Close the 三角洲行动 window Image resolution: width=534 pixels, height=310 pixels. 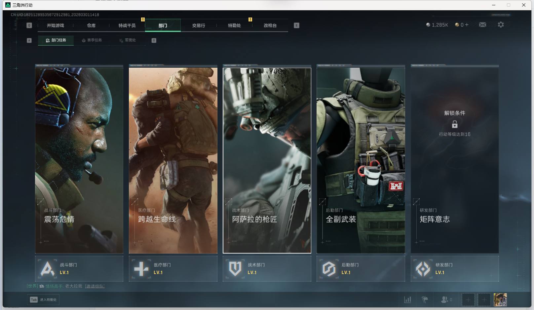point(524,5)
